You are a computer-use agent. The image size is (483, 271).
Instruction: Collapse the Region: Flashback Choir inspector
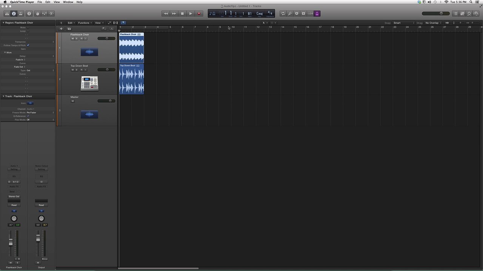(x=3, y=23)
